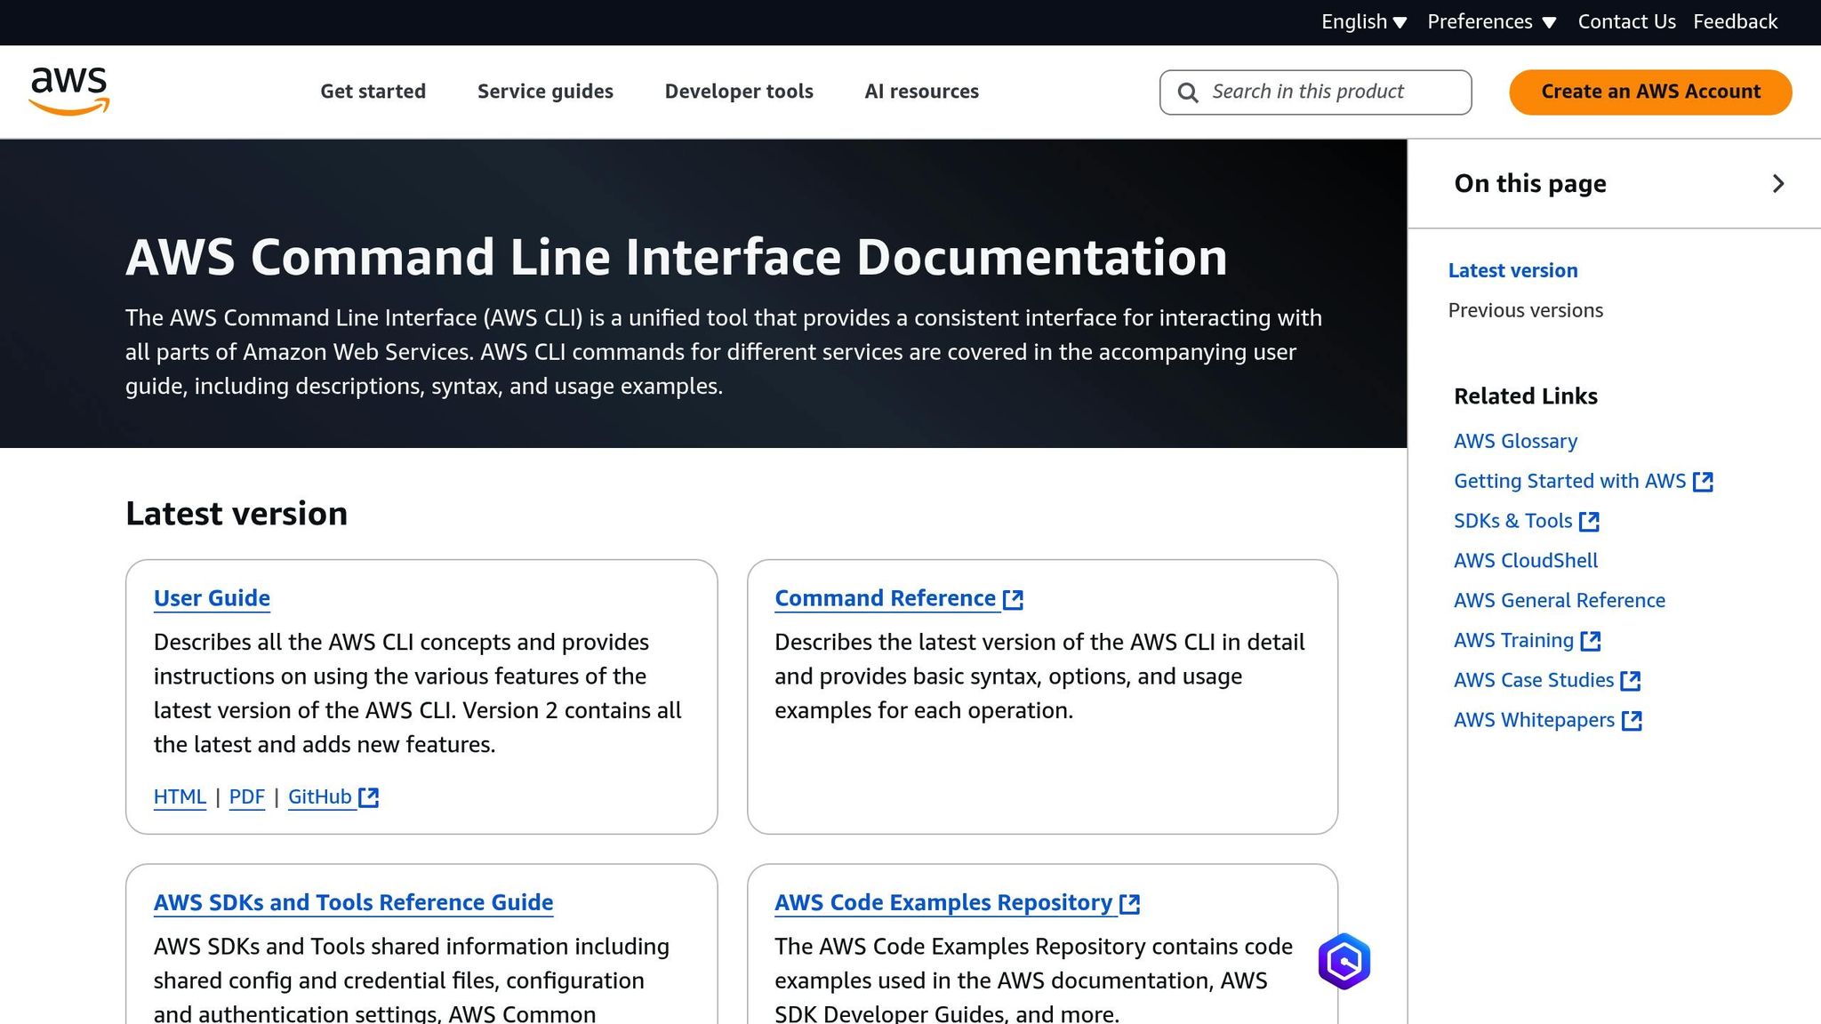Open the Service guides menu
1821x1024 pixels.
tap(545, 92)
